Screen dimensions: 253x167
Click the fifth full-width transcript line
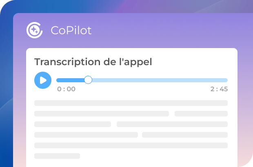[x=131, y=145]
